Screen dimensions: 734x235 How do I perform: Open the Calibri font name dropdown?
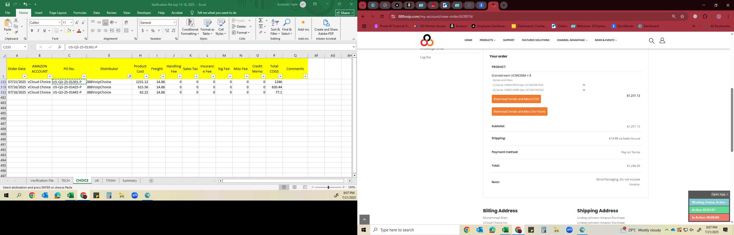pos(59,22)
